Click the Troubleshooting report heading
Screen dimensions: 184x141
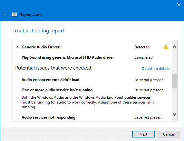38,31
